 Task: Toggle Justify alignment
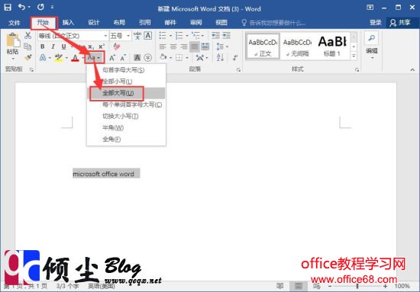point(195,47)
